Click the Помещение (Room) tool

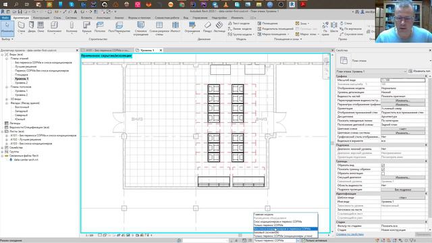pos(267,24)
